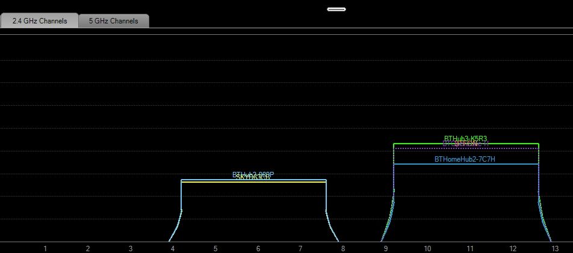
Task: Click channel 12 on the axis
Action: tap(513, 249)
